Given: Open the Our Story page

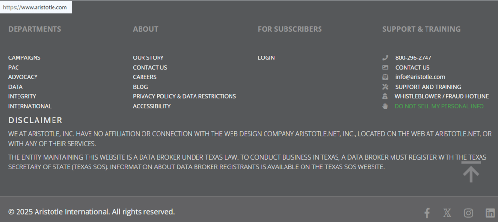Looking at the screenshot, I should [x=148, y=57].
